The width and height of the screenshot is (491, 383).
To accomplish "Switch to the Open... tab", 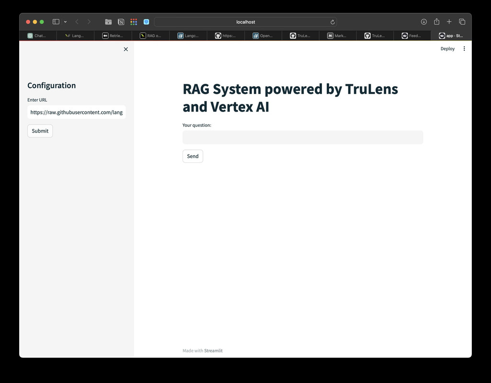I will [263, 36].
